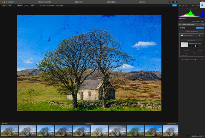Click the Texture Overlay mask thumbnail icon
This screenshot has width=205, height=138.
[182, 35]
